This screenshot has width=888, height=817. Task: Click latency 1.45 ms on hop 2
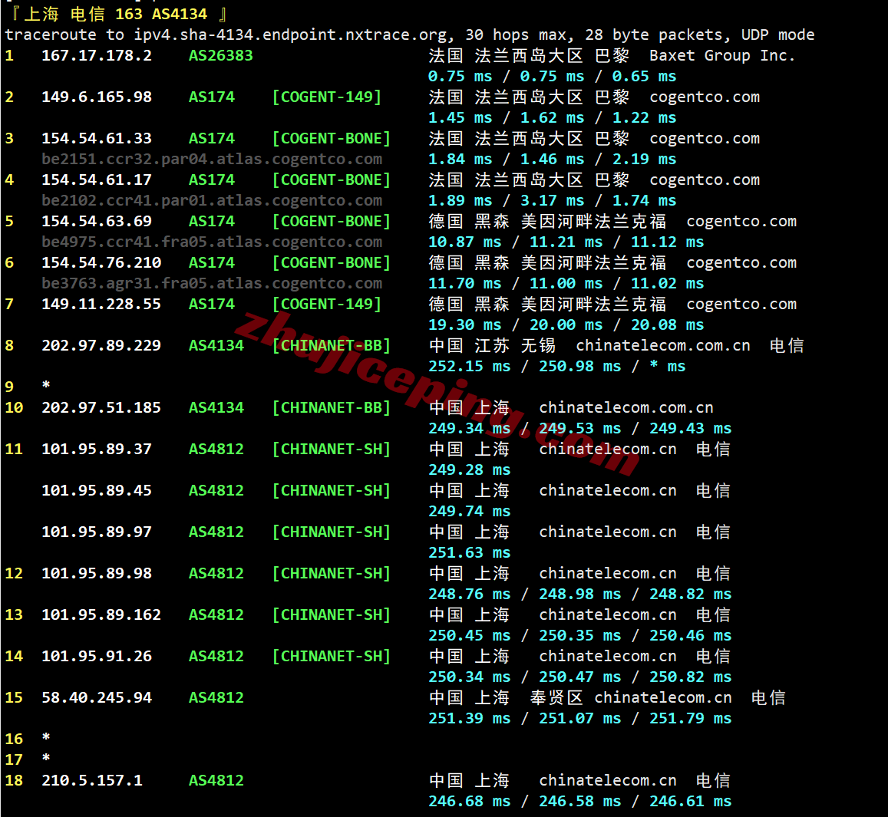460,118
